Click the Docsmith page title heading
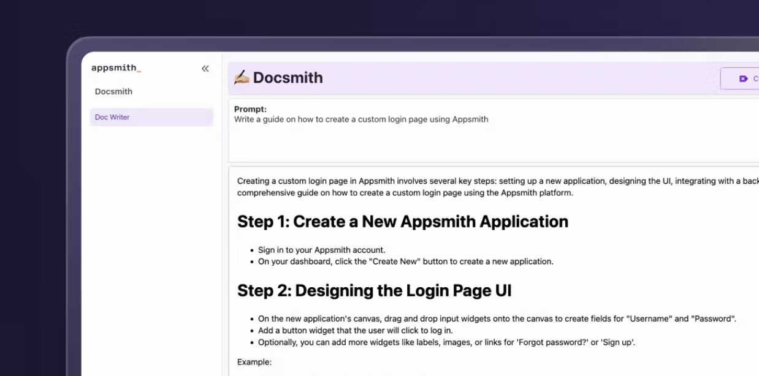 [x=288, y=77]
